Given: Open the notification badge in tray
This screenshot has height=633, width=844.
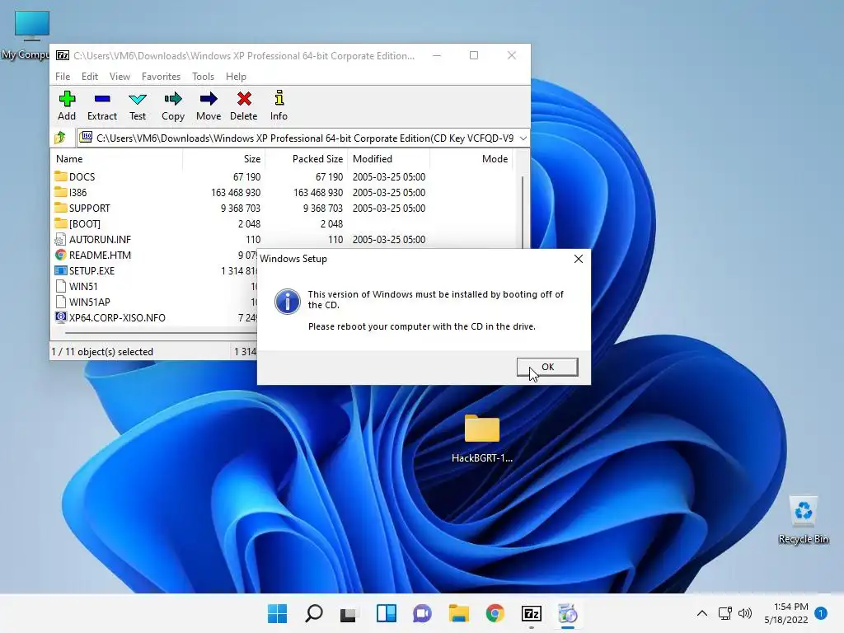Looking at the screenshot, I should tap(821, 613).
